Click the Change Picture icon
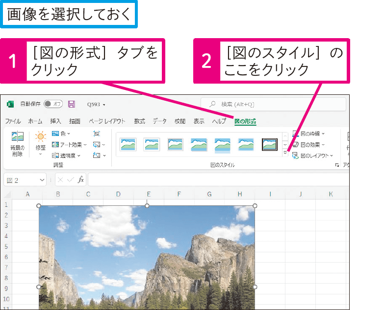This screenshot has height=310, width=384. (x=99, y=145)
